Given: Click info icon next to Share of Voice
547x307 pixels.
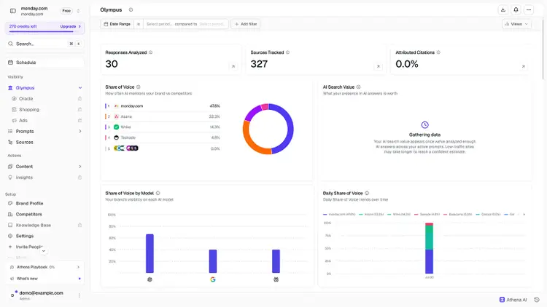Looking at the screenshot, I should (x=138, y=87).
